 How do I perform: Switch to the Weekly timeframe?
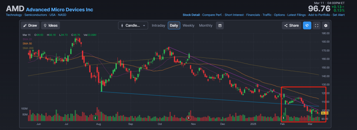point(188,26)
